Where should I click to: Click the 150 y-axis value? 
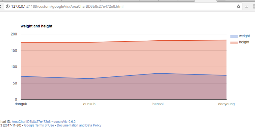pyautogui.click(x=14, y=50)
